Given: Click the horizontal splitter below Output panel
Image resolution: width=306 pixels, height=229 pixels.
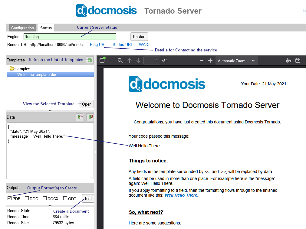Looking at the screenshot, I should click(50, 206).
